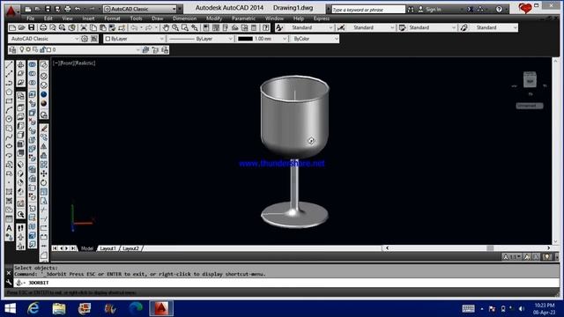
Task: Open the View menu
Action: (x=67, y=18)
